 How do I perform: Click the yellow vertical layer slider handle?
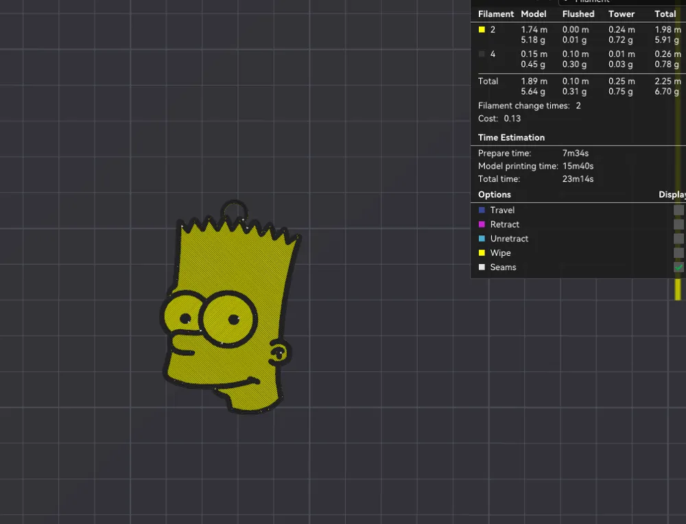click(x=678, y=289)
